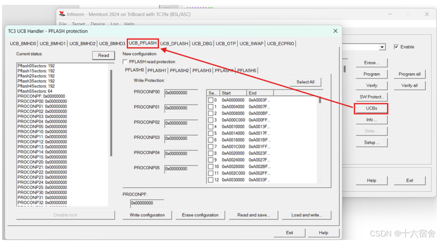Open the UCB_ECPRIO tab
This screenshot has width=437, height=241.
281,43
